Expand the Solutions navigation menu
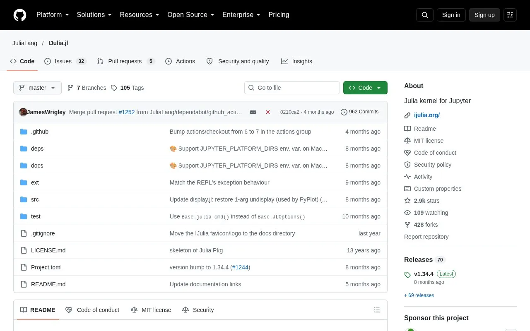Image resolution: width=530 pixels, height=331 pixels. 94,15
